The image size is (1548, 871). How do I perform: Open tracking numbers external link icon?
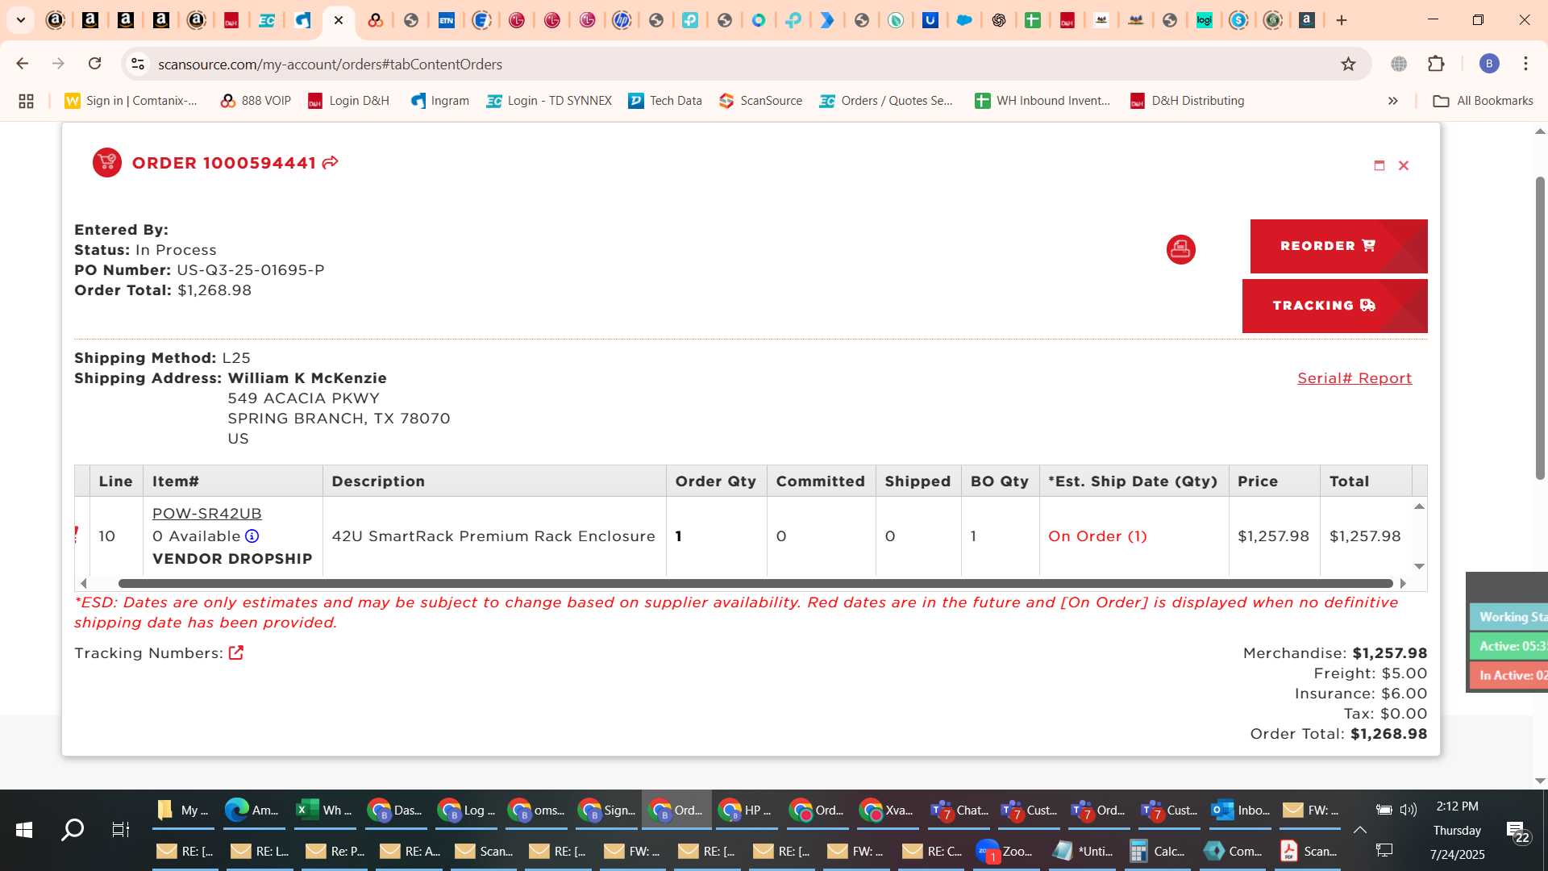(236, 652)
